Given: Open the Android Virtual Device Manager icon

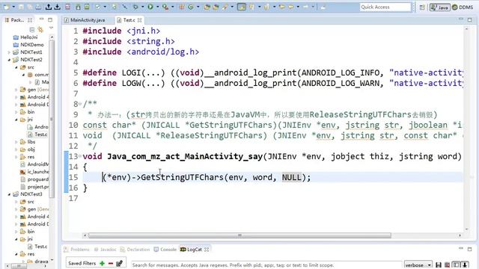Looking at the screenshot, I should click(x=87, y=7).
